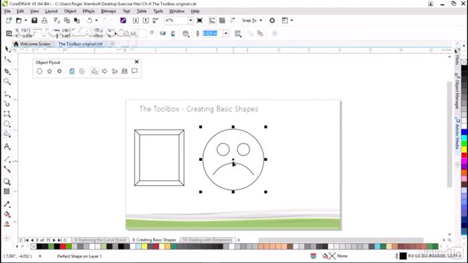The height and width of the screenshot is (263, 468).
Task: Pick the red swatch in color palette
Action: pyautogui.click(x=63, y=246)
